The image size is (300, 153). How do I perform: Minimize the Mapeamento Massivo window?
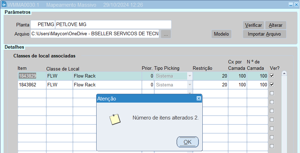291,5
